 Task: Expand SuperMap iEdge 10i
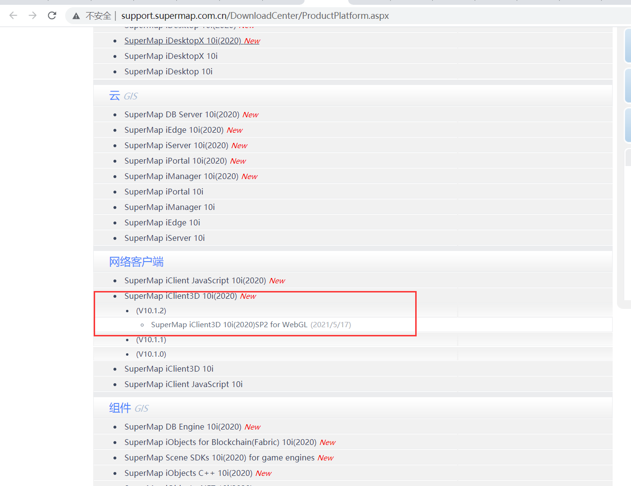point(162,222)
